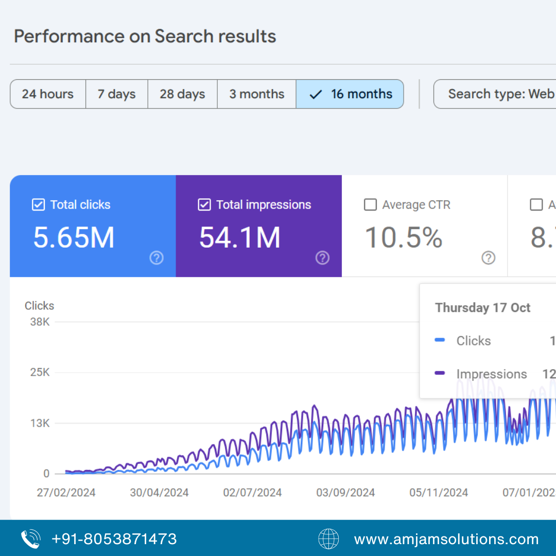Select the 7 days date range

click(116, 94)
